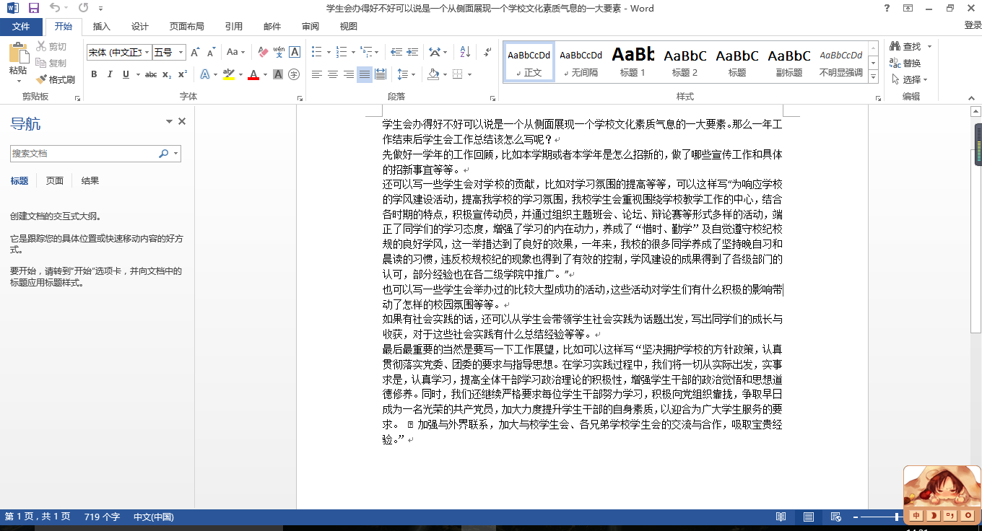Screen dimensions: 982x531
Task: Click in the 搜索文档 search box
Action: pos(84,154)
